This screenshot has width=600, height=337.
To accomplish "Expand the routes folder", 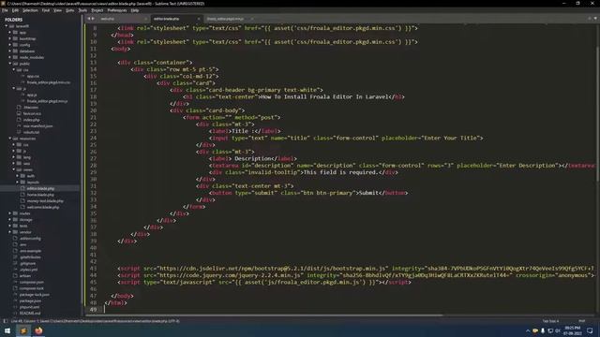I will [x=10, y=213].
